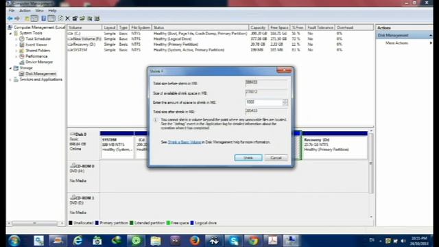Select the Recovery (D:) partition block on Disk 0
The width and height of the screenshot is (439, 247).
(x=335, y=145)
